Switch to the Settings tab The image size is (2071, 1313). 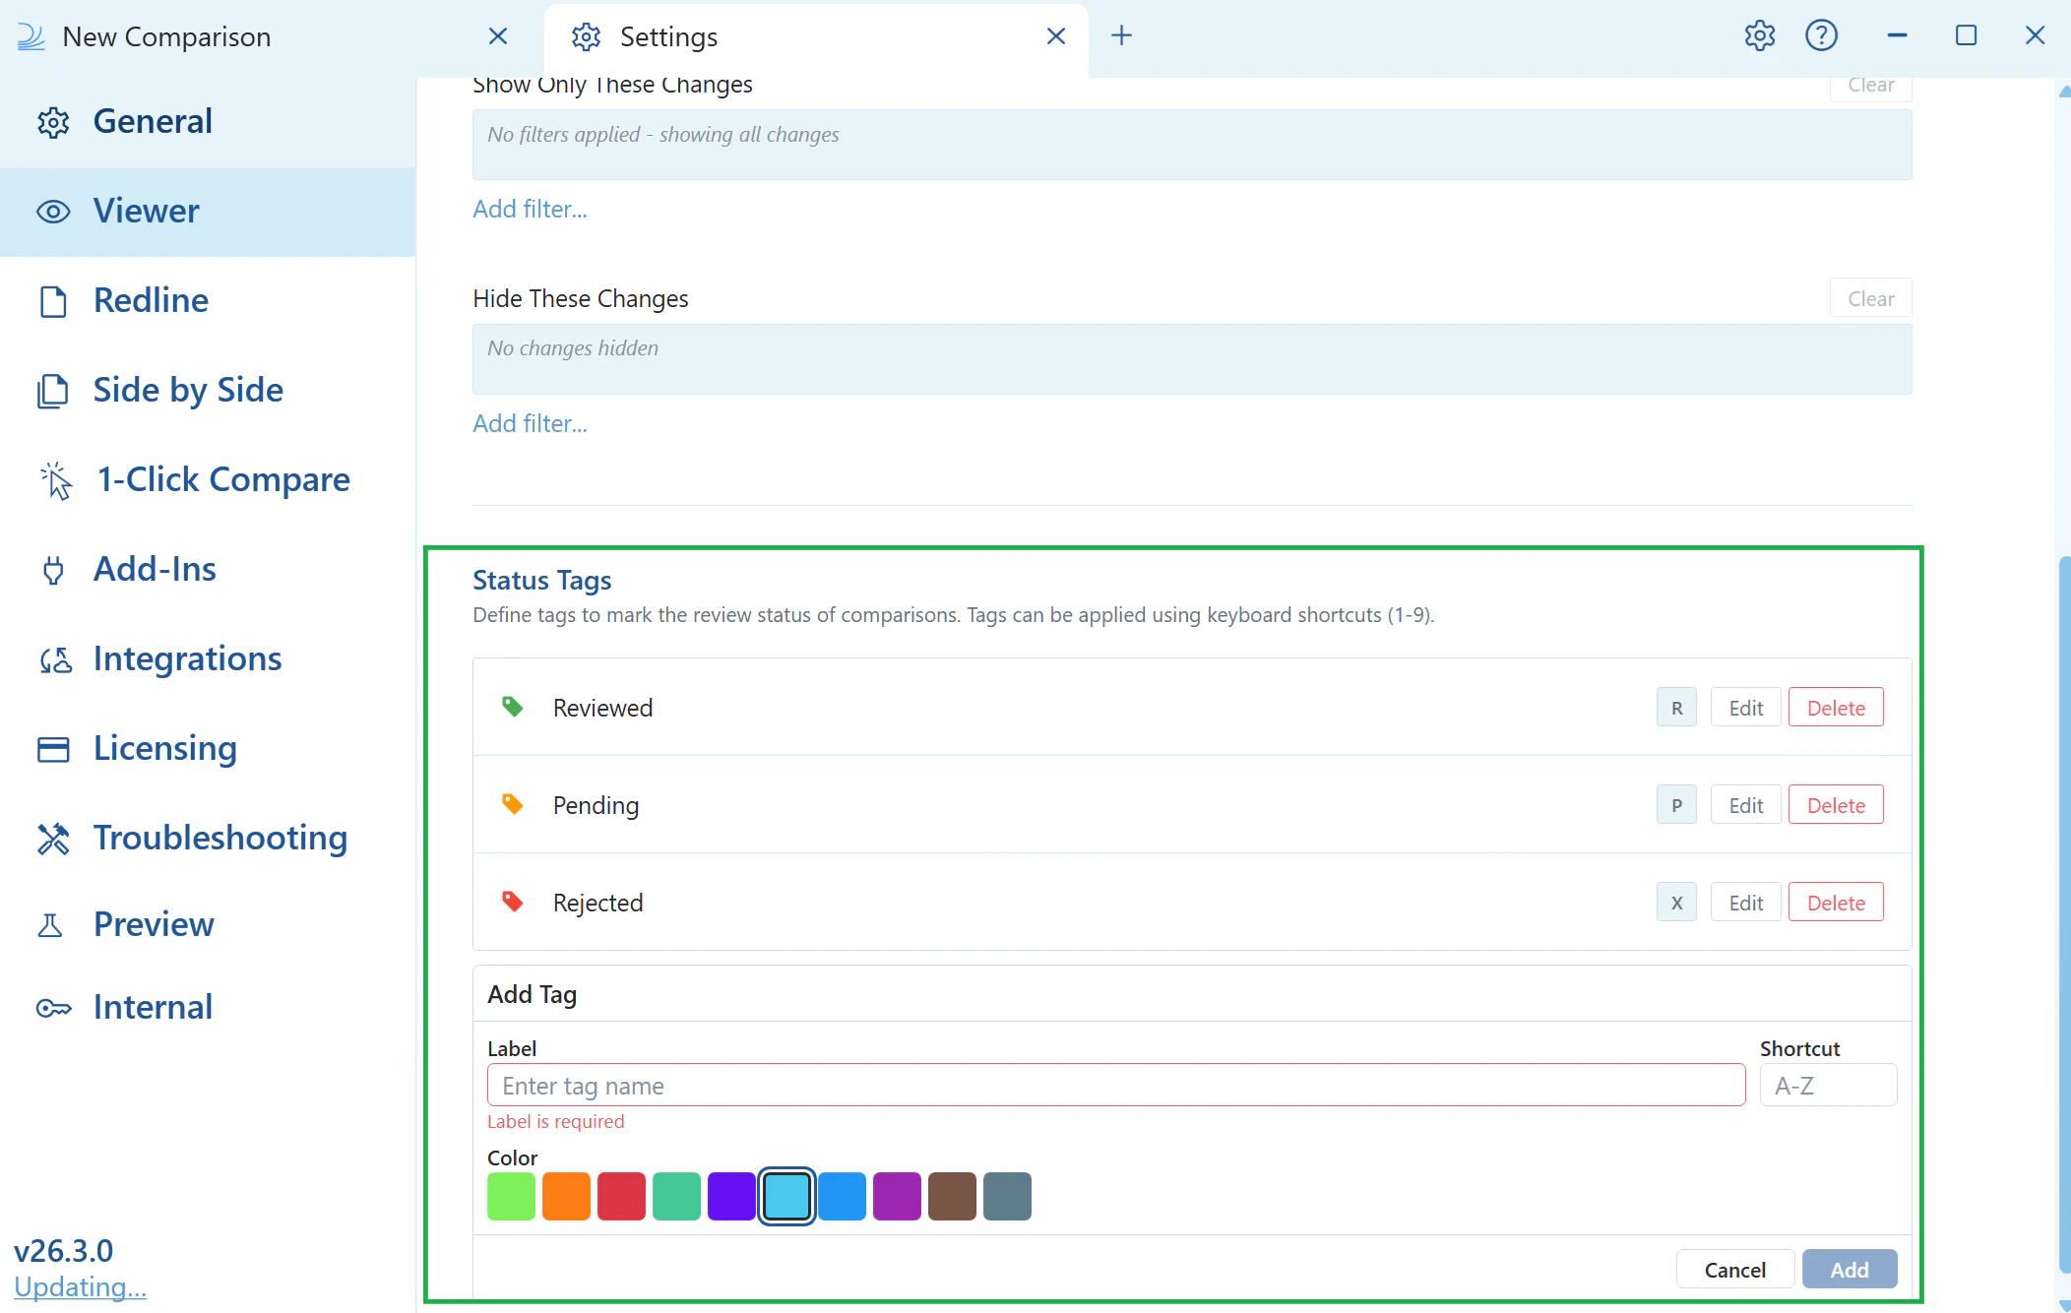click(668, 36)
